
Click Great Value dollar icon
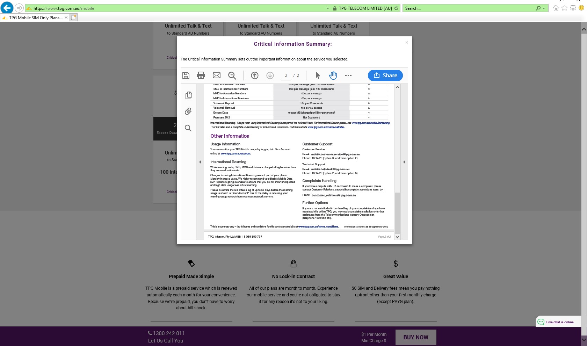coord(396,264)
